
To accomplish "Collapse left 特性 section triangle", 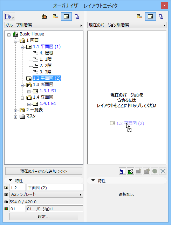I will (x=10, y=180).
